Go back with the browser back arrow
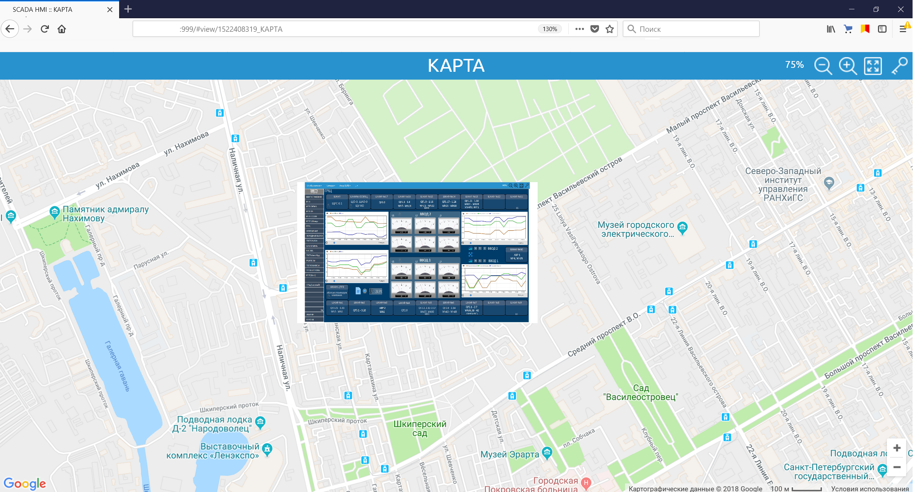 10,29
